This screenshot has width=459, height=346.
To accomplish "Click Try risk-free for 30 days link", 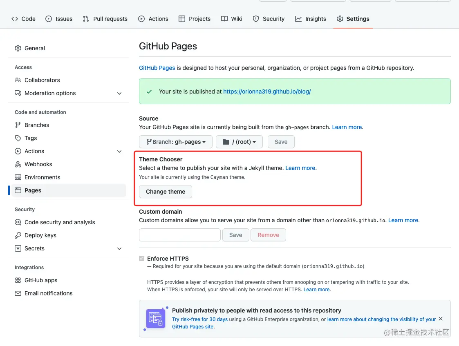I will pyautogui.click(x=200, y=319).
